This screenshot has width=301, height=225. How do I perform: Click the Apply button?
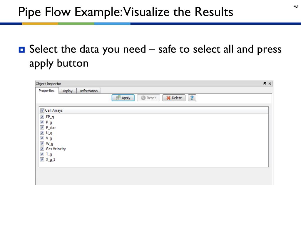tap(123, 98)
